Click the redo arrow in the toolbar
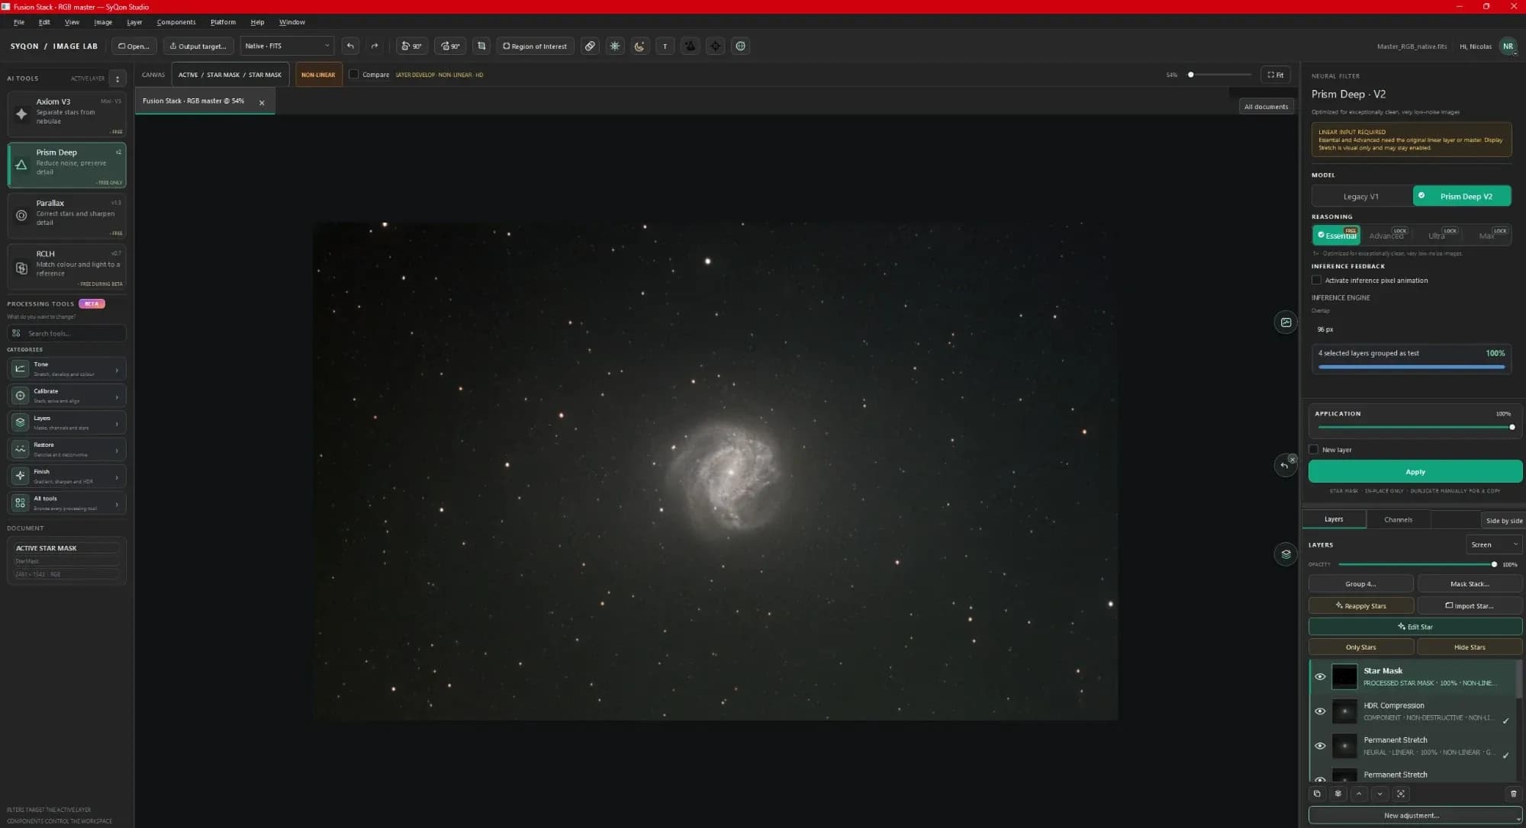Viewport: 1526px width, 828px height. pos(375,46)
